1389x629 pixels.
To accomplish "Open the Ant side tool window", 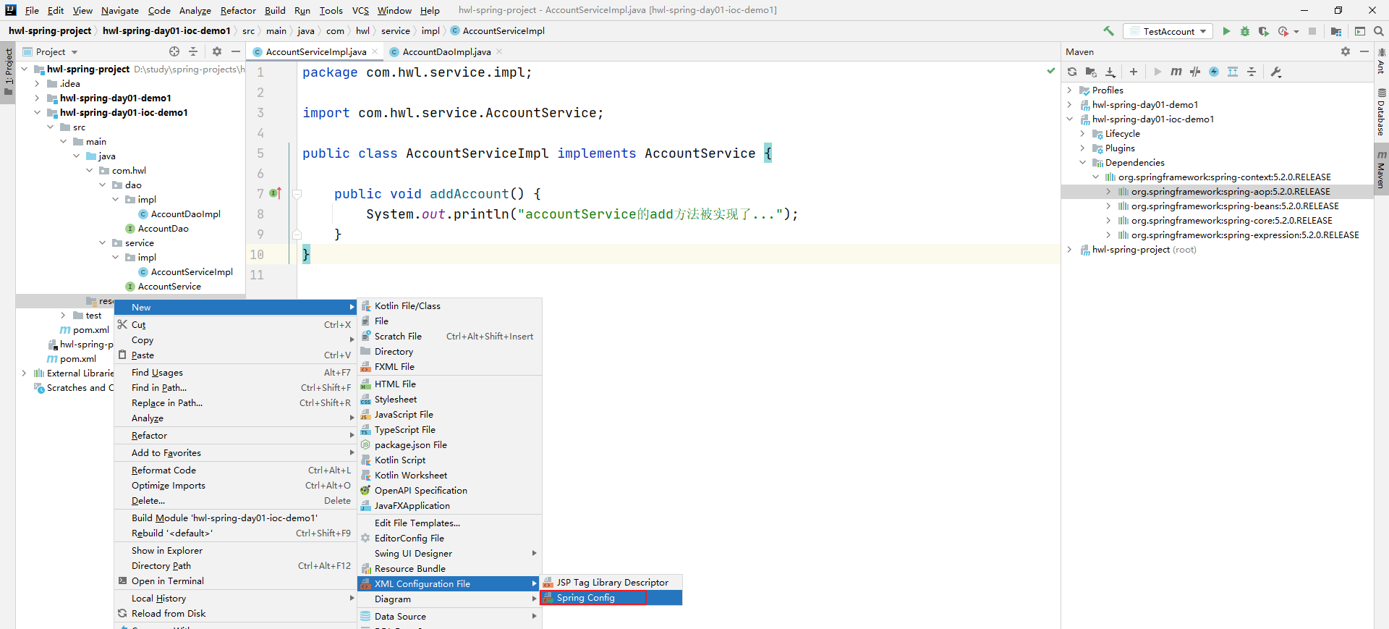I will point(1381,62).
